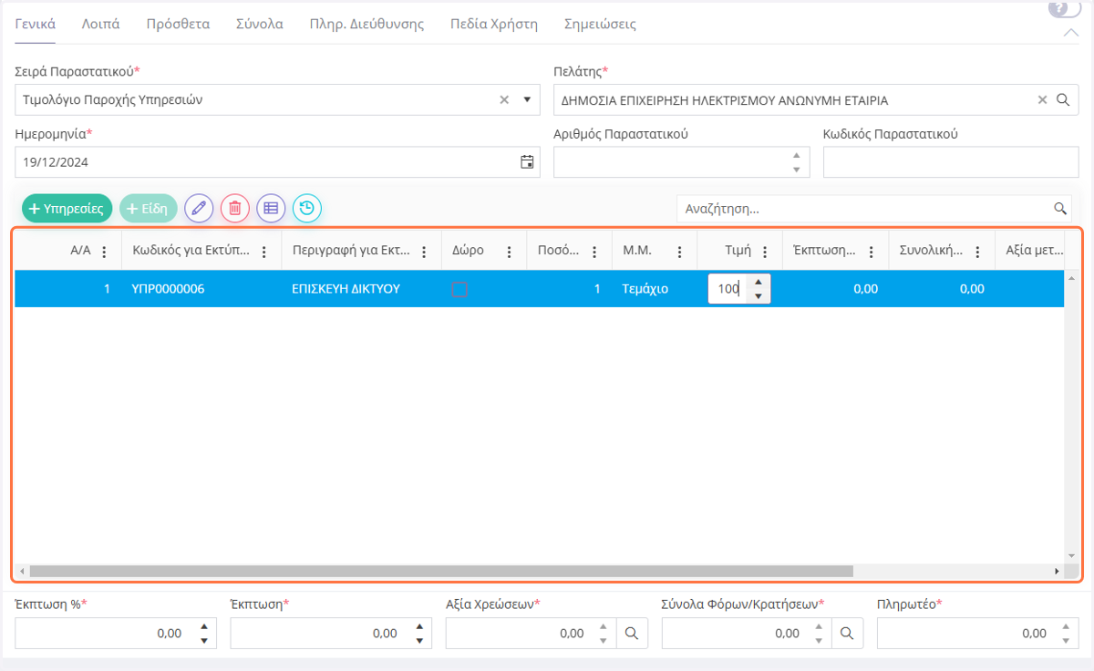This screenshot has height=671, width=1094.
Task: Click the grid's horizontal scrollbar
Action: 440,571
